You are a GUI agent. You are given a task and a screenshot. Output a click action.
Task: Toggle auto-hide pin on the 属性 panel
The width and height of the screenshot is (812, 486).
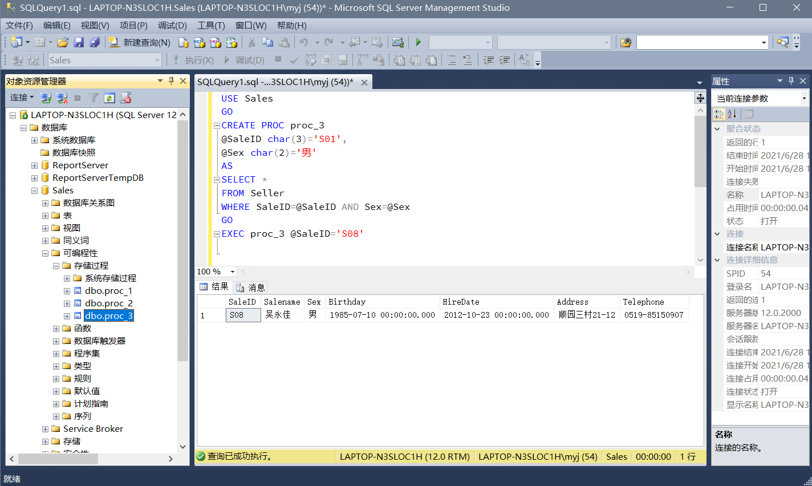pos(791,81)
